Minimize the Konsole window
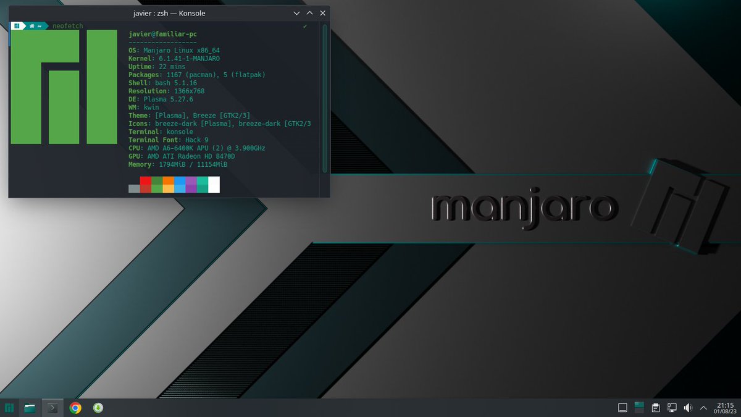741x417 pixels. click(x=297, y=12)
